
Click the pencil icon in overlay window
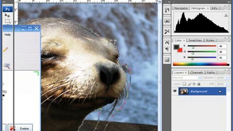click(6, 49)
